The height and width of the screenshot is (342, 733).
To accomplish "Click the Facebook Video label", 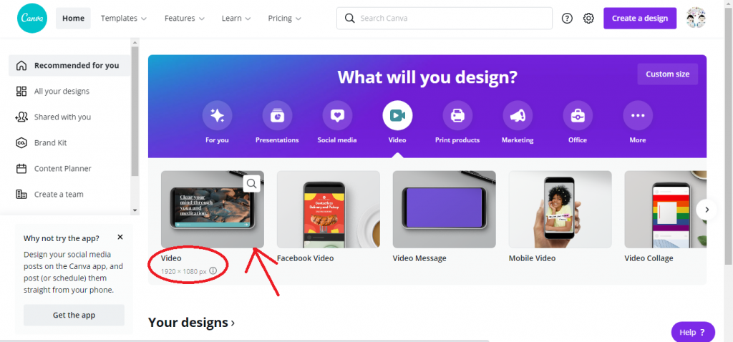I will point(305,258).
